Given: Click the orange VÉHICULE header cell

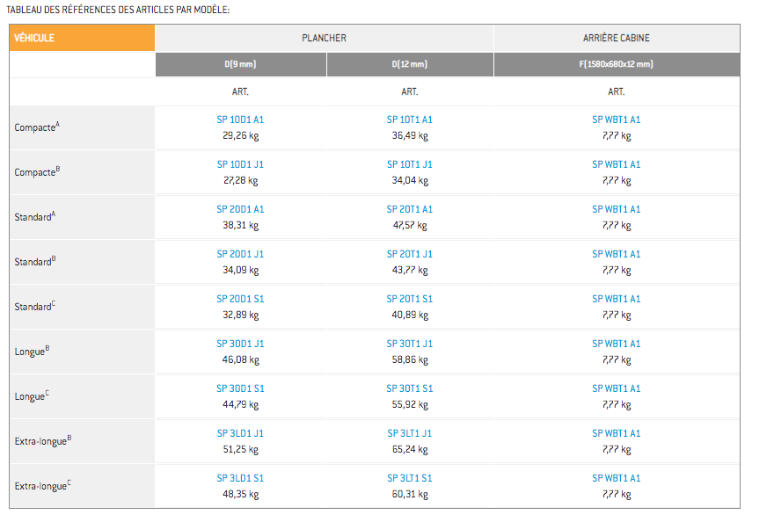Looking at the screenshot, I should point(82,38).
